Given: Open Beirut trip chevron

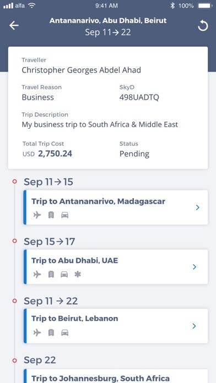Looking at the screenshot, I should [194, 326].
